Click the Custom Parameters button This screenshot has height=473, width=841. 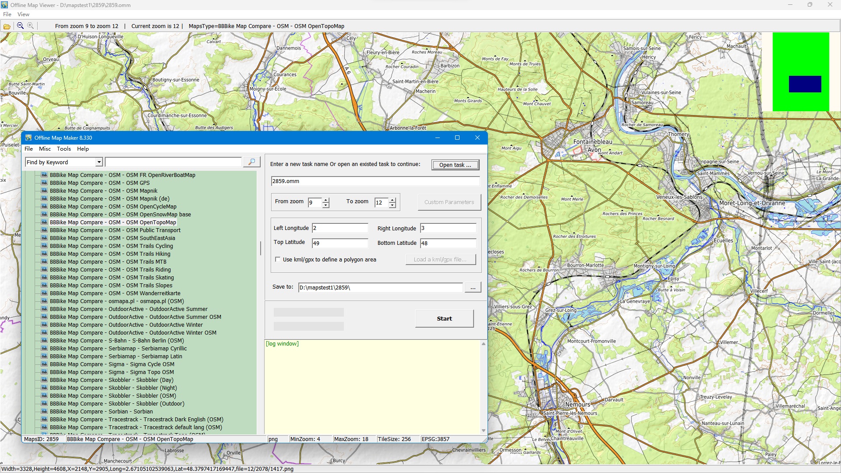point(449,202)
